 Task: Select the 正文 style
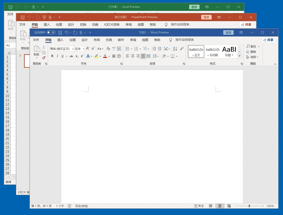coord(196,52)
